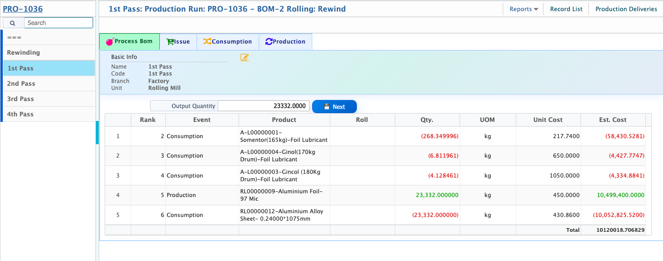Click the search magnifier icon in sidebar
Image resolution: width=663 pixels, height=261 pixels.
coord(13,23)
